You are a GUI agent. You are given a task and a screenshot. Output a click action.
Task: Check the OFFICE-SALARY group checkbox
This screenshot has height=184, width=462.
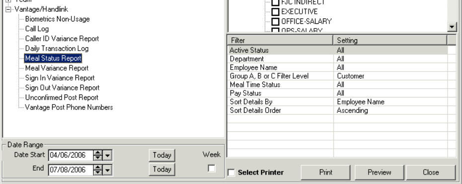click(275, 21)
